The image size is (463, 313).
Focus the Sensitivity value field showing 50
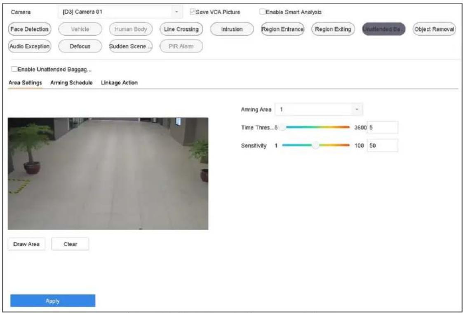coord(382,145)
